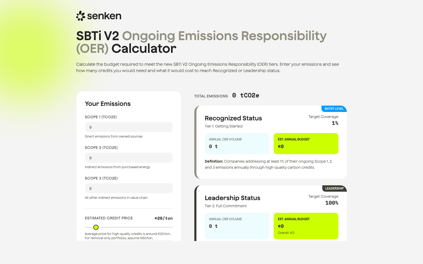Click 'Direct emissions from owned sources' hint
Viewport: 423px width, 264px height.
(x=114, y=136)
